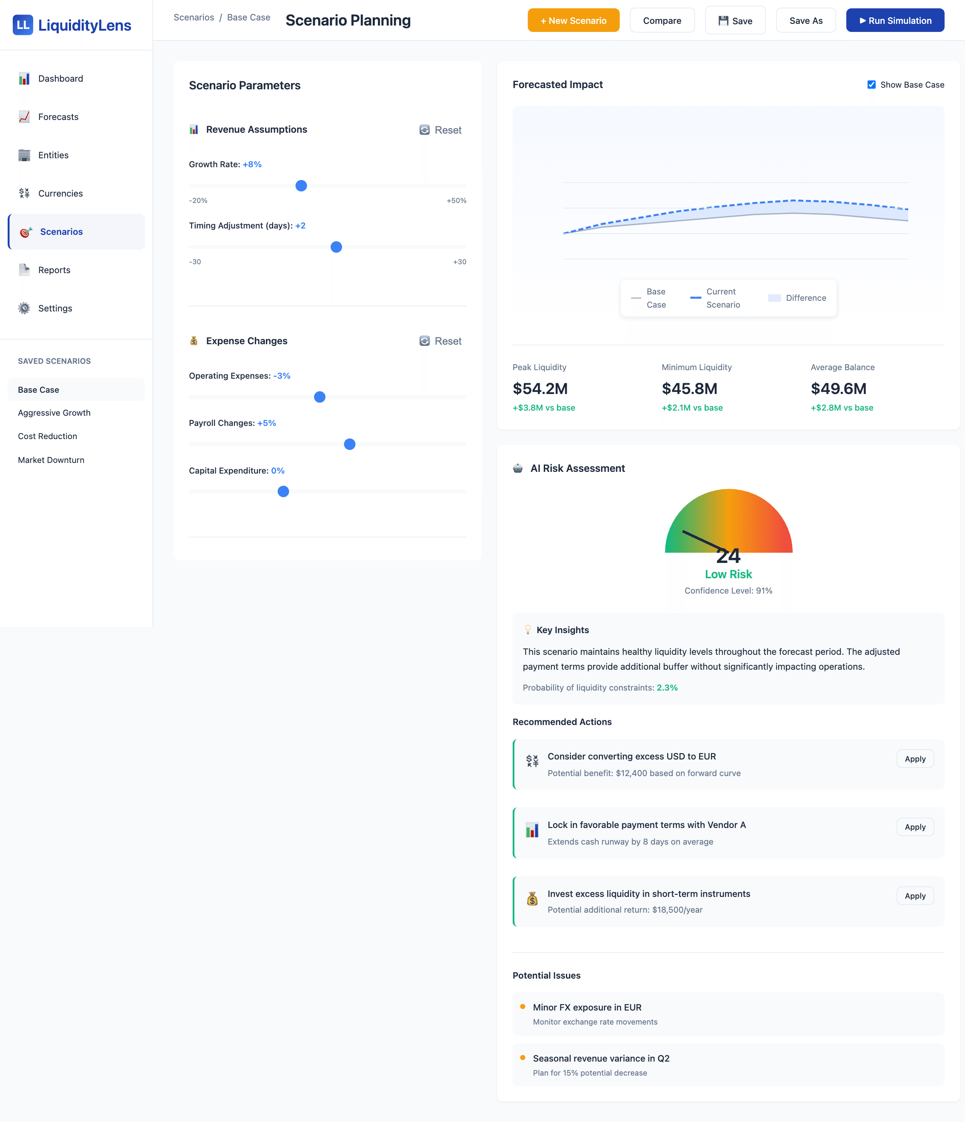Click the Growth Rate slider handle
Screen dimensions: 965x1122
(301, 186)
